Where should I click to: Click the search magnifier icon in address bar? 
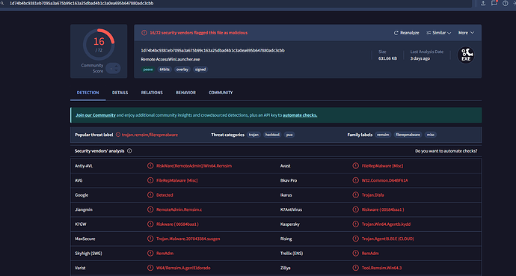[3, 3]
